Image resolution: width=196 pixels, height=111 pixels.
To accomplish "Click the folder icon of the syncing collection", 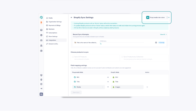I will tap(75, 43).
